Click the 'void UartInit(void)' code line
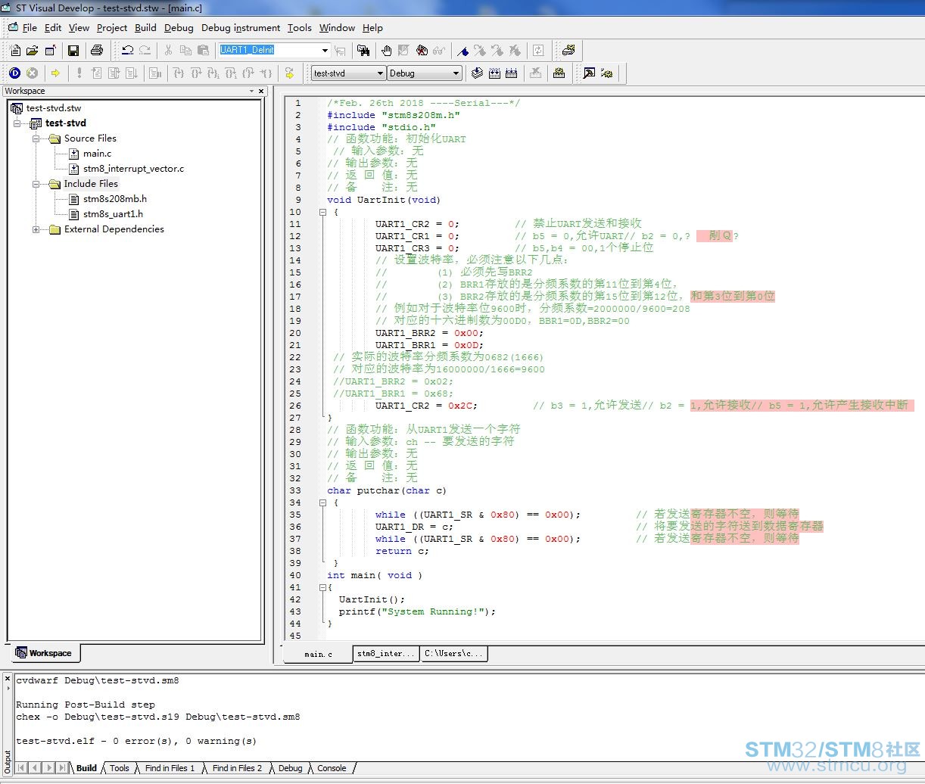Viewport: 925px width, 784px height. point(384,200)
